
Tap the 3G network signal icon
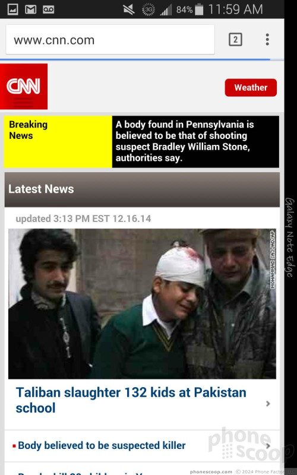(x=148, y=9)
